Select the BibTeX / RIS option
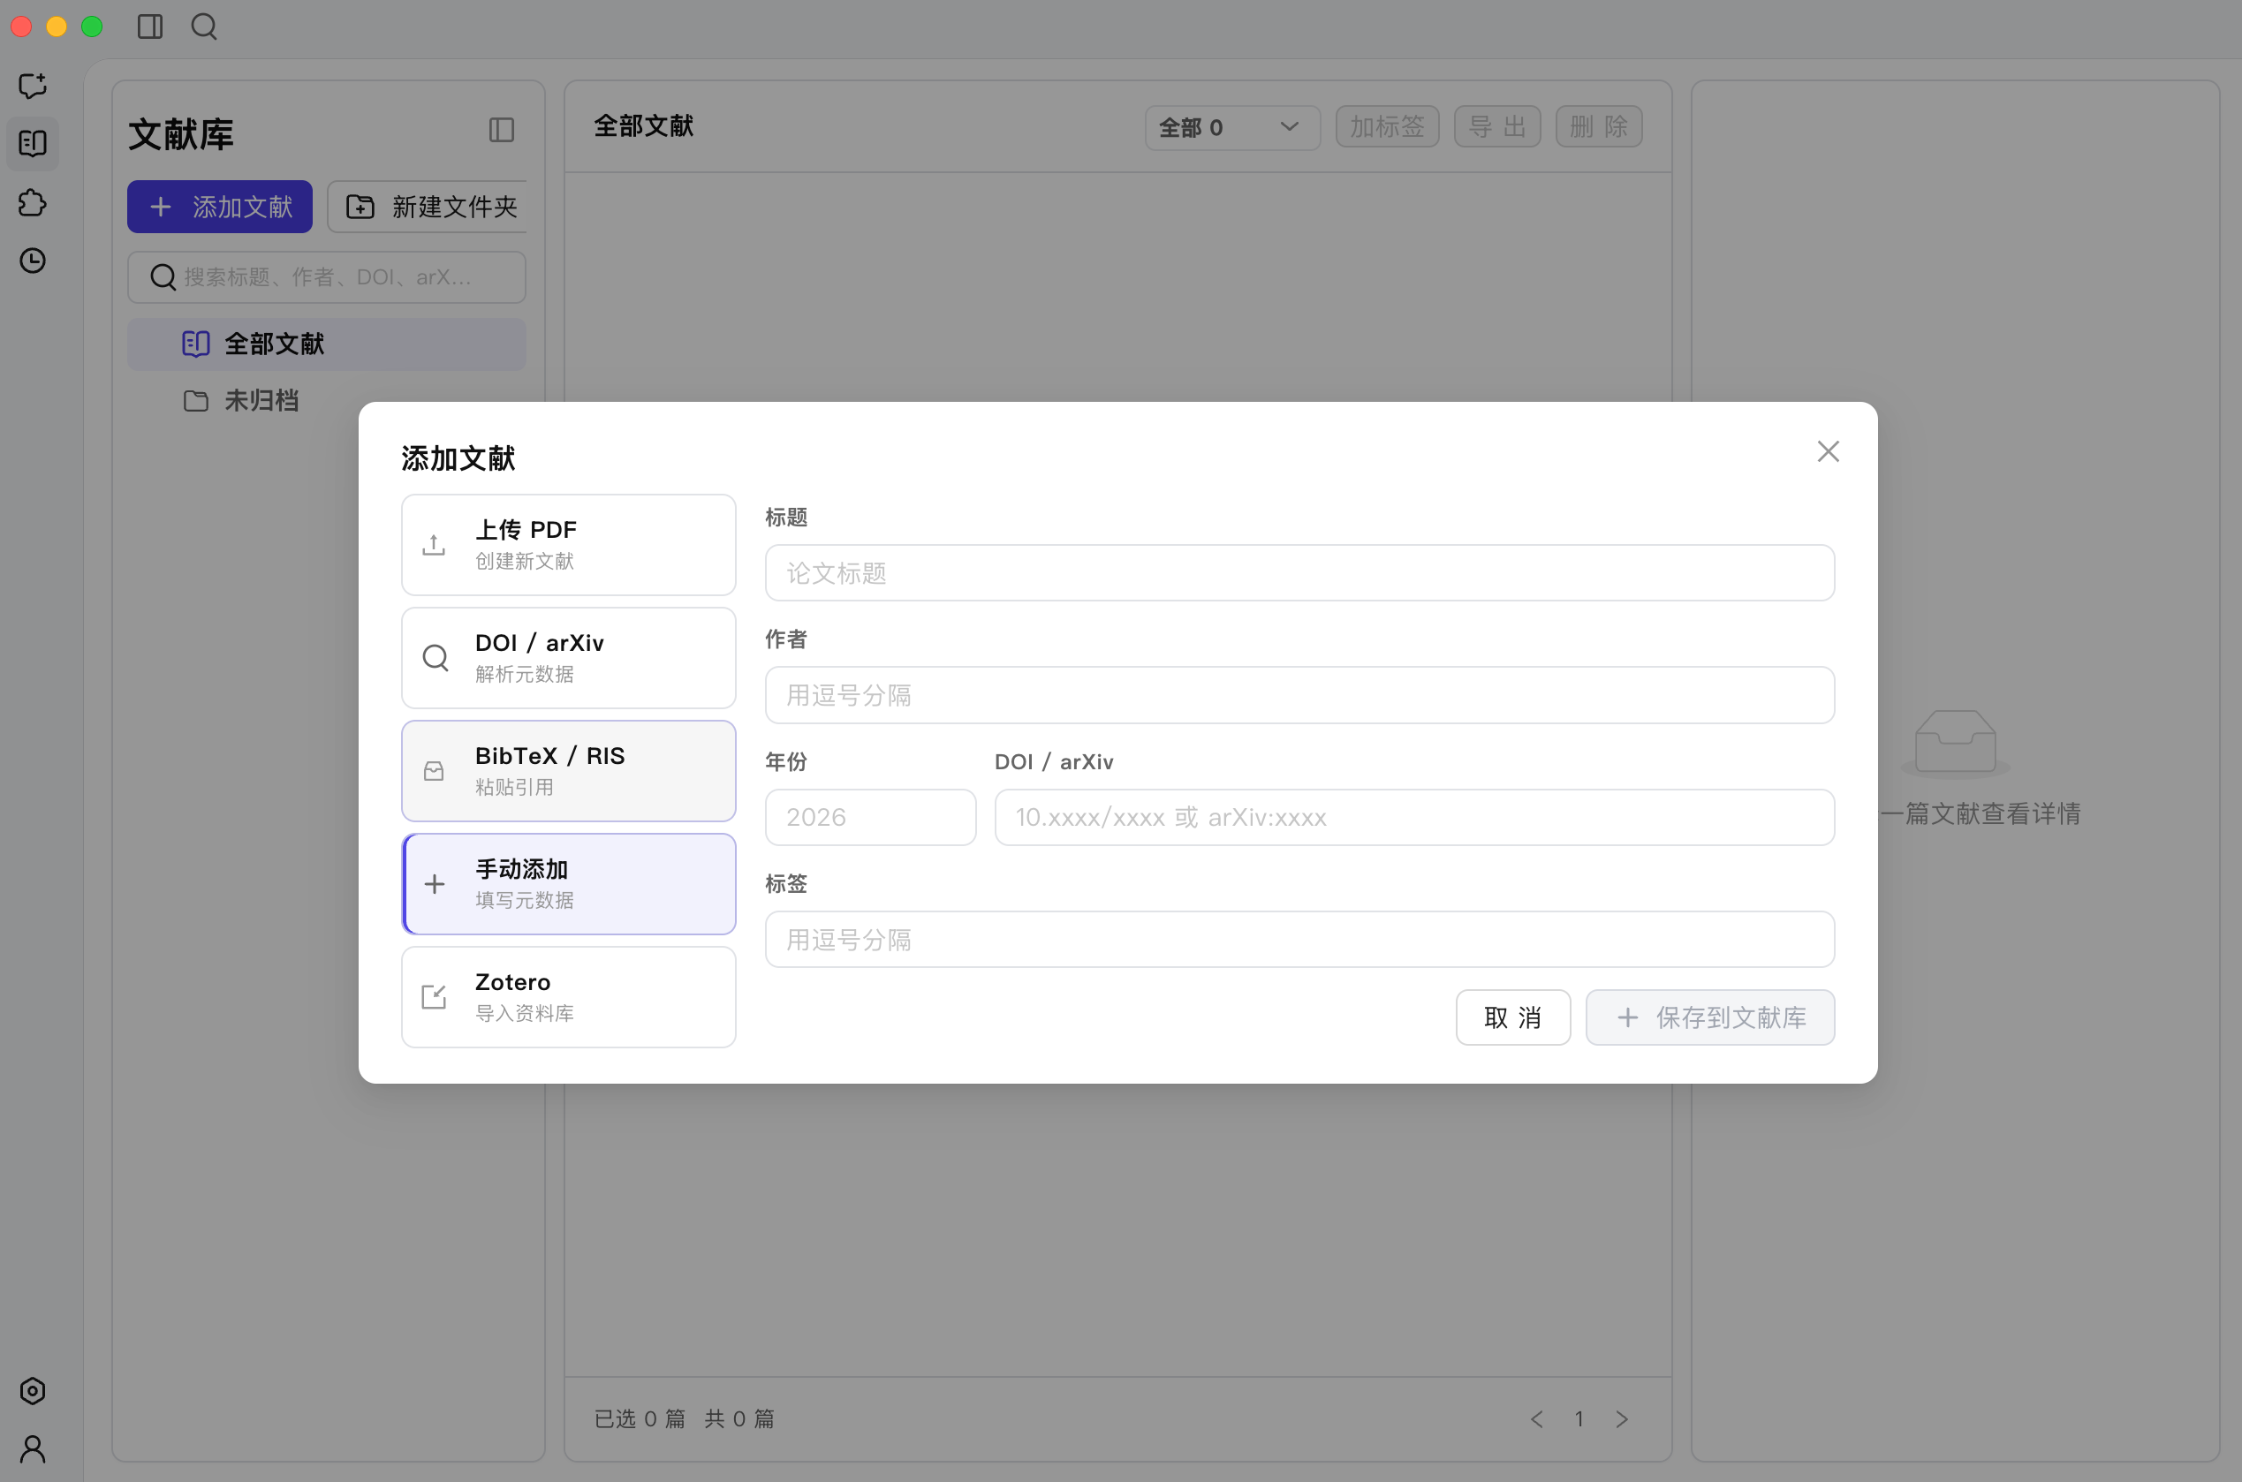2242x1482 pixels. pyautogui.click(x=569, y=771)
